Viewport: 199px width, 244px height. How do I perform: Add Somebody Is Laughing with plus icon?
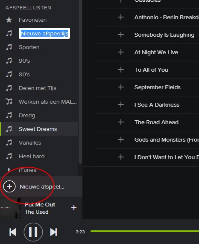pos(121,35)
